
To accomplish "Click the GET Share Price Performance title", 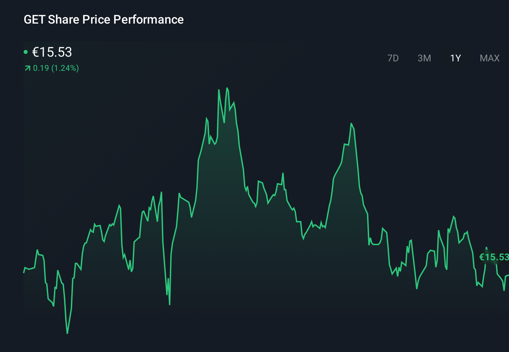I will [103, 20].
